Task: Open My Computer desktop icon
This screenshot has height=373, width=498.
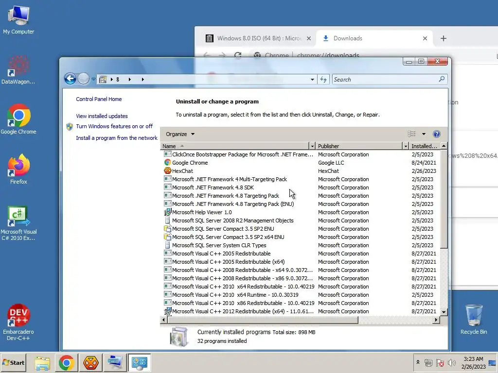Action: [18, 19]
